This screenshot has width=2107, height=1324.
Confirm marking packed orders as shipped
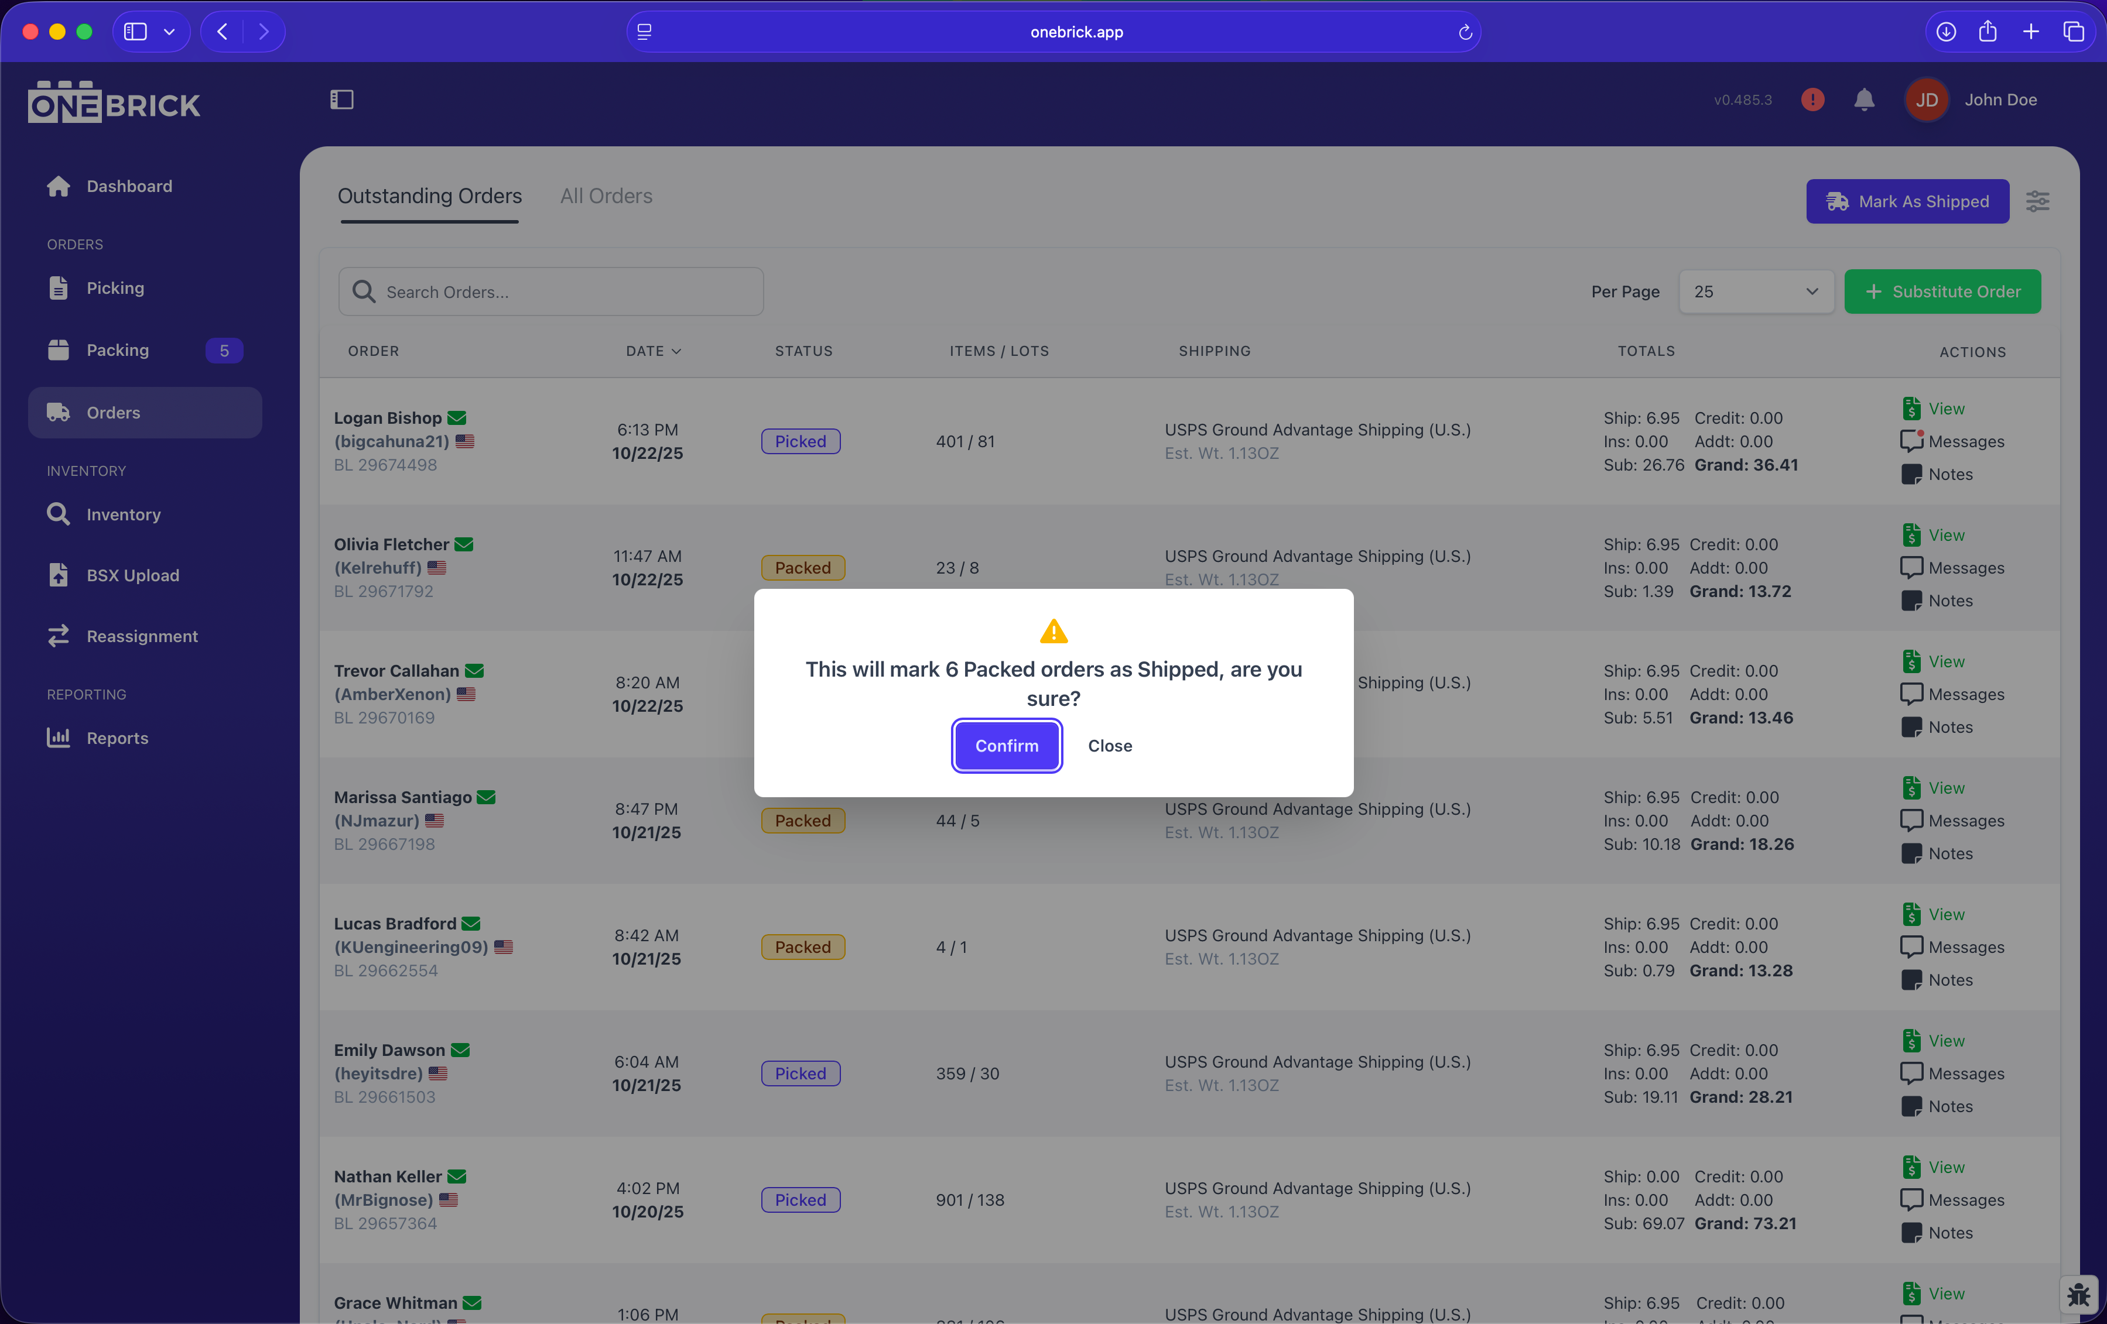[1006, 746]
